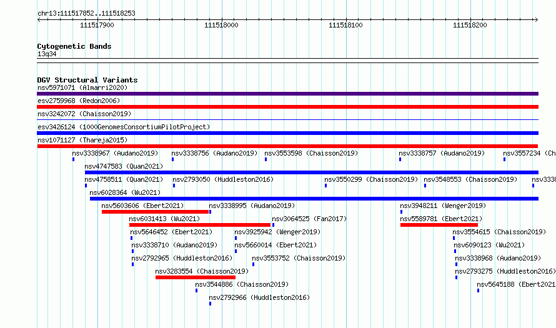Open nsv3338757 (Audano2019) variant label

click(x=442, y=153)
